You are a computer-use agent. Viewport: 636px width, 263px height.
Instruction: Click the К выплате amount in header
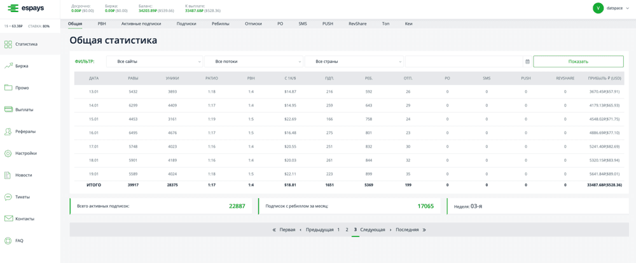point(203,11)
